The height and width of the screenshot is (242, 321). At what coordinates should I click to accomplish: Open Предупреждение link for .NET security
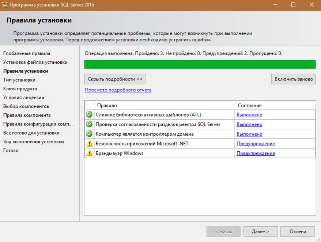tap(256, 144)
